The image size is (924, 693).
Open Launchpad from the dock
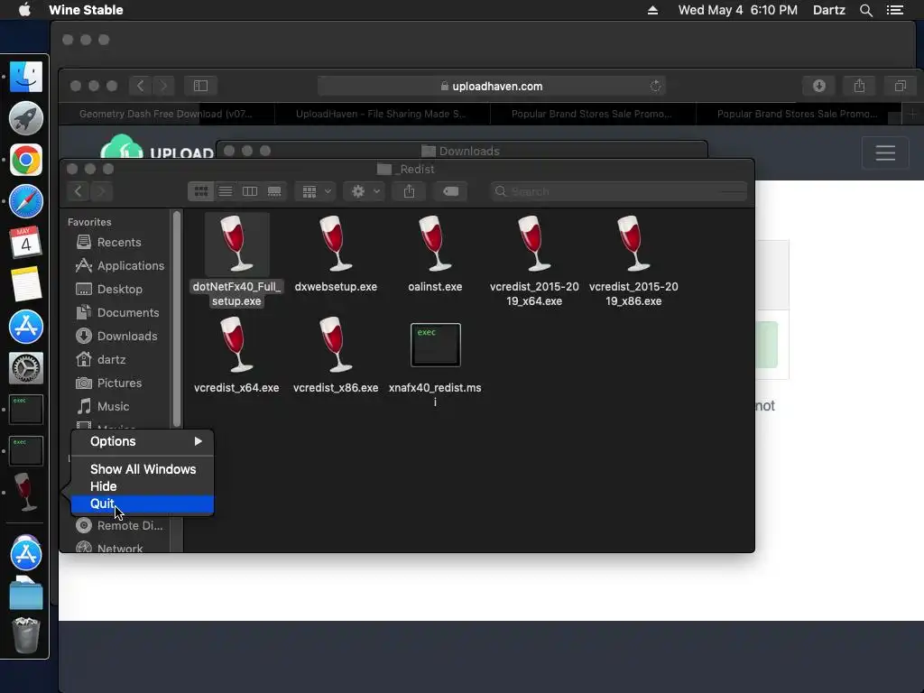tap(26, 118)
